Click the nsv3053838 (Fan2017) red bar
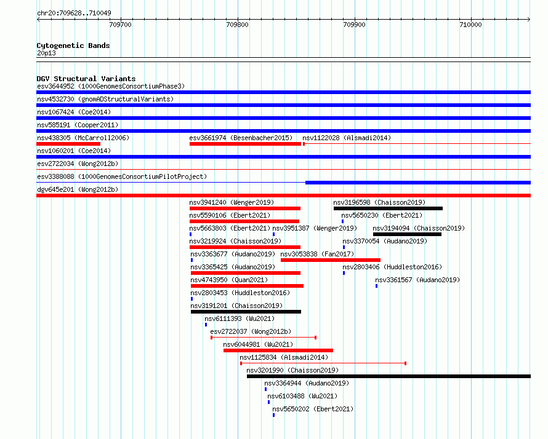548x439 pixels. click(331, 260)
